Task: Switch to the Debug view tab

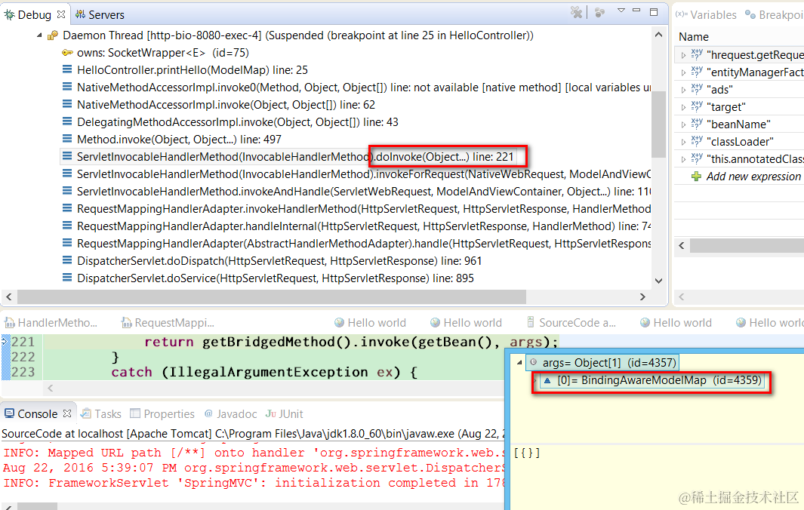Action: click(x=35, y=15)
